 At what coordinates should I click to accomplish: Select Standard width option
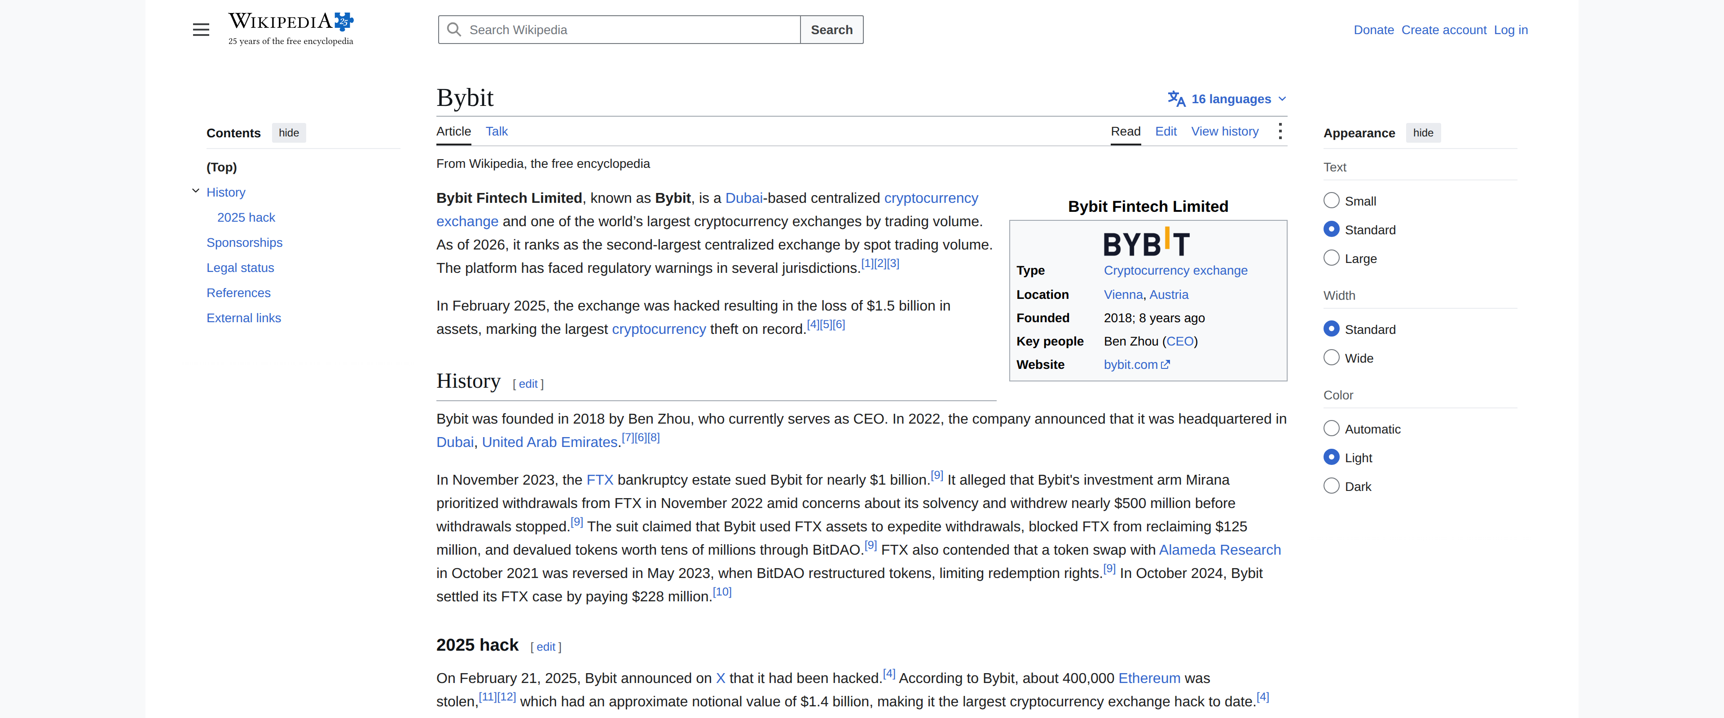click(1331, 329)
